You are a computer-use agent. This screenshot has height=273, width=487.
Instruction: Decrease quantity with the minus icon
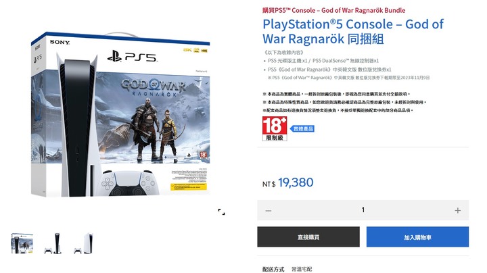(269, 211)
